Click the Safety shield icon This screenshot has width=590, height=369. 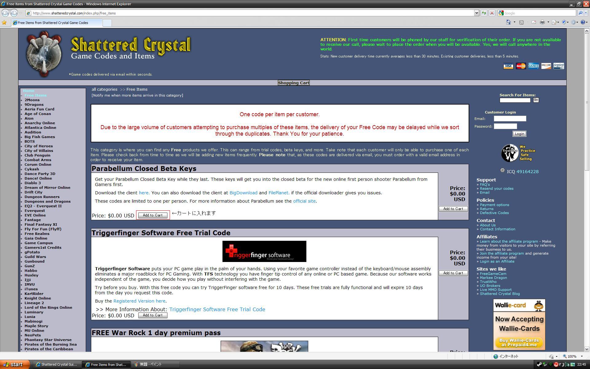pyautogui.click(x=564, y=22)
